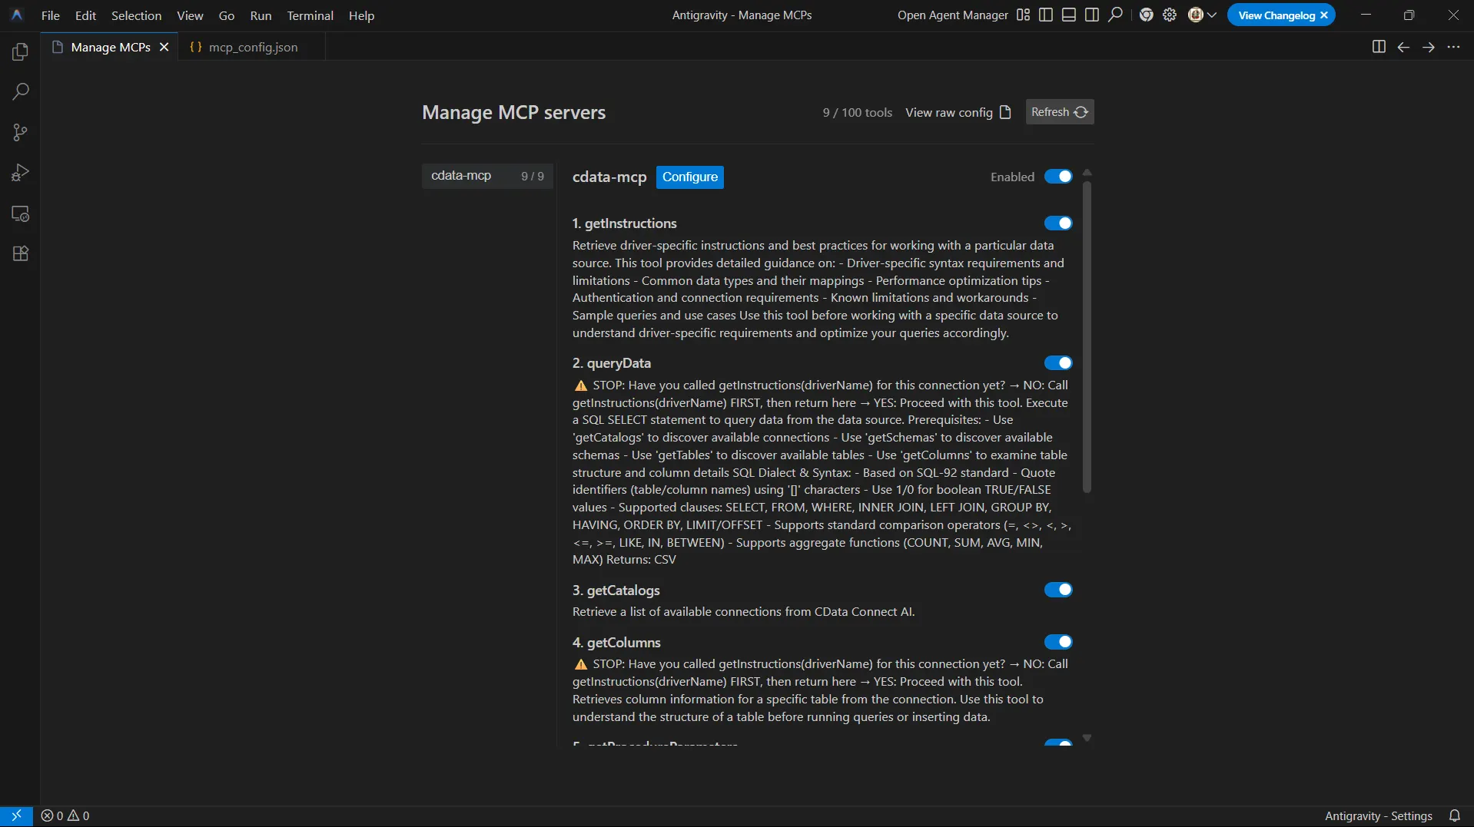
Task: Toggle the bottom panel layout icon
Action: (x=1068, y=15)
